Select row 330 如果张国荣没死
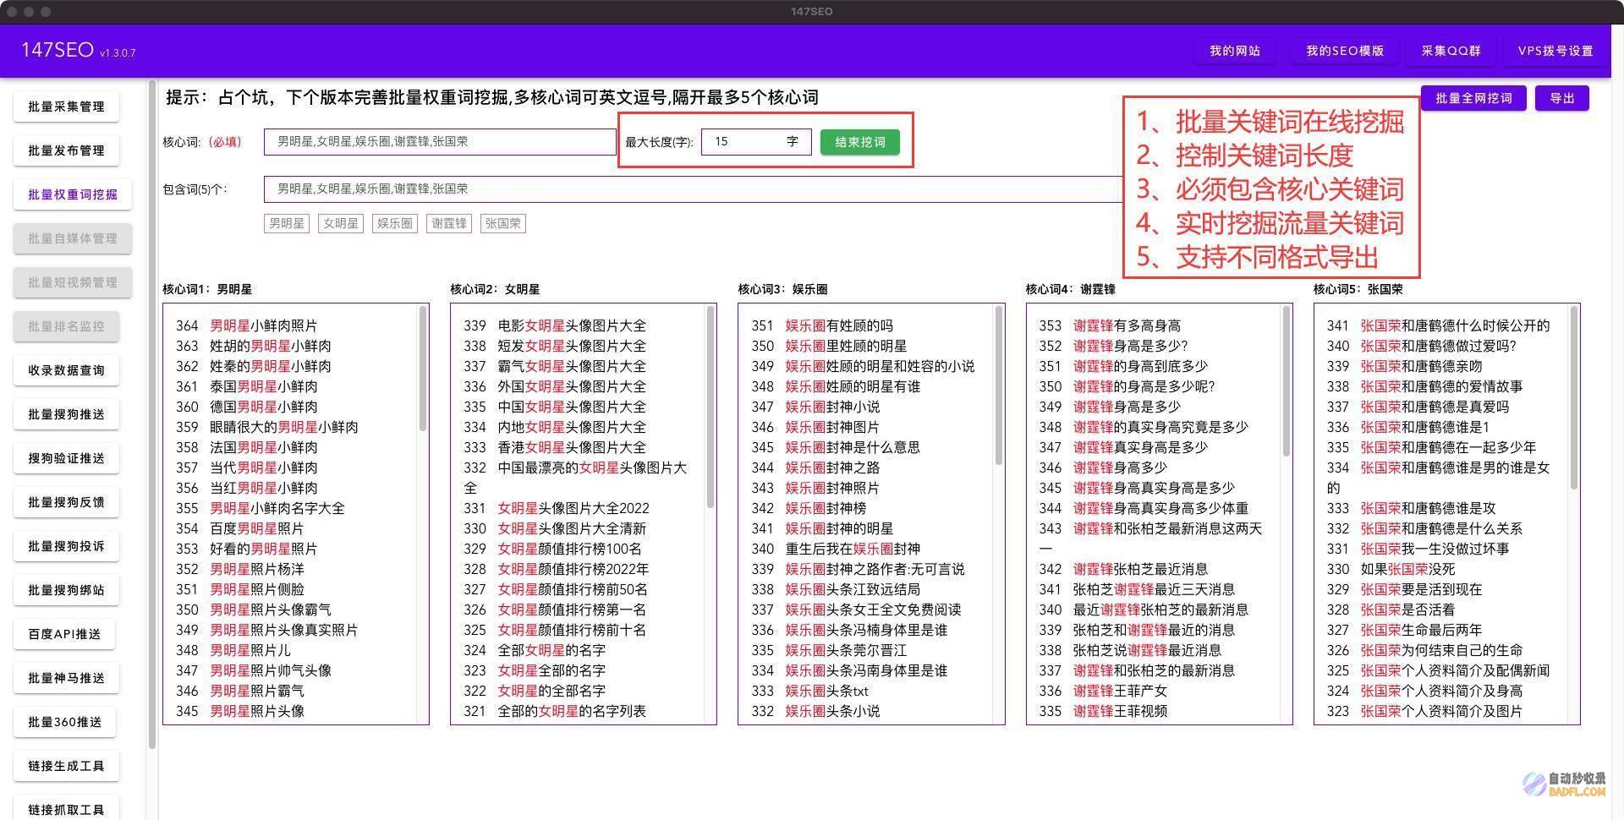Screen dimensions: 1624x820 coord(1391,569)
